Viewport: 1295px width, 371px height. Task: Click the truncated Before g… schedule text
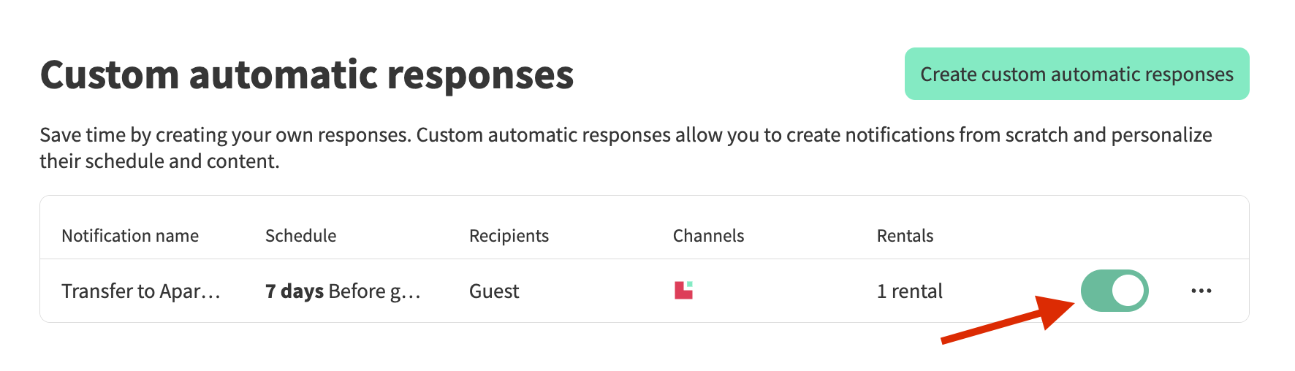pyautogui.click(x=374, y=291)
